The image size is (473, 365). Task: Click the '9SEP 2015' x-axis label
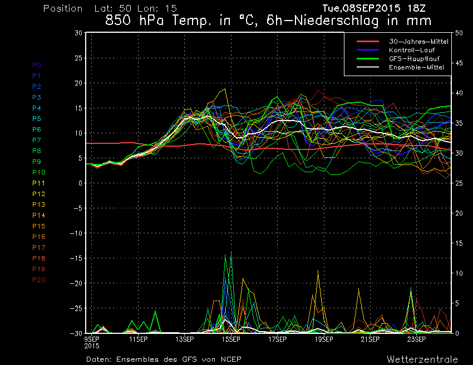tap(92, 342)
